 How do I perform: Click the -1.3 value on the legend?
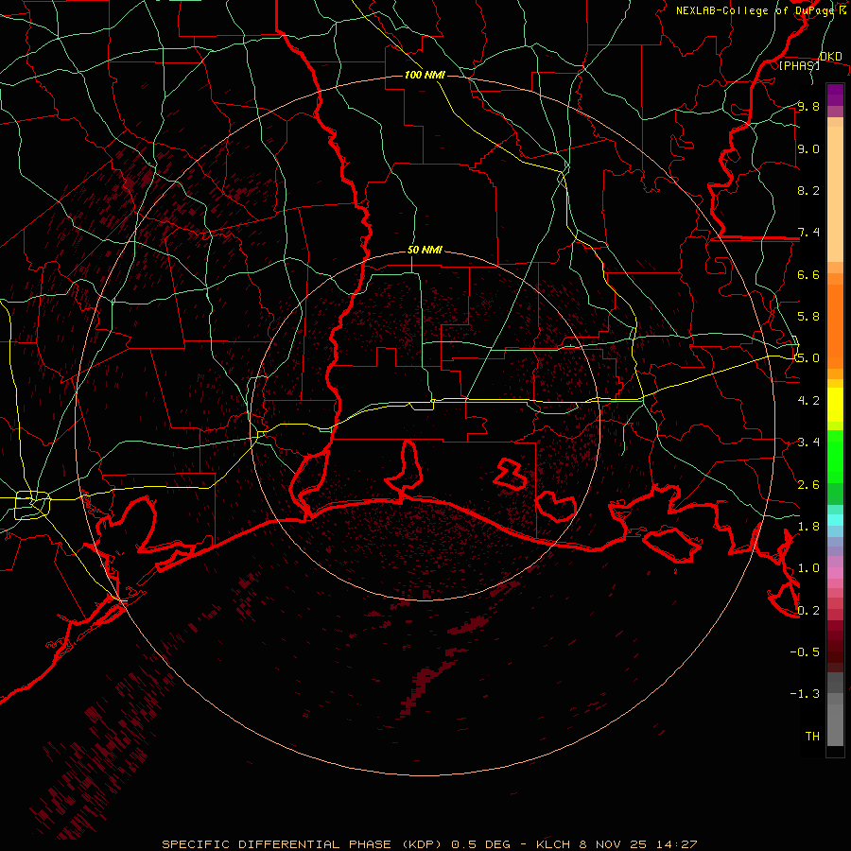pyautogui.click(x=805, y=694)
